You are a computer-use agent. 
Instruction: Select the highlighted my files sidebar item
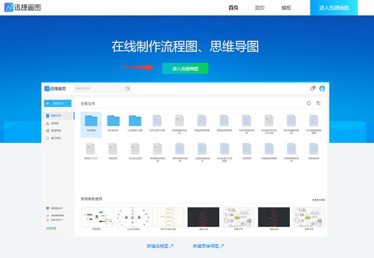58,116
